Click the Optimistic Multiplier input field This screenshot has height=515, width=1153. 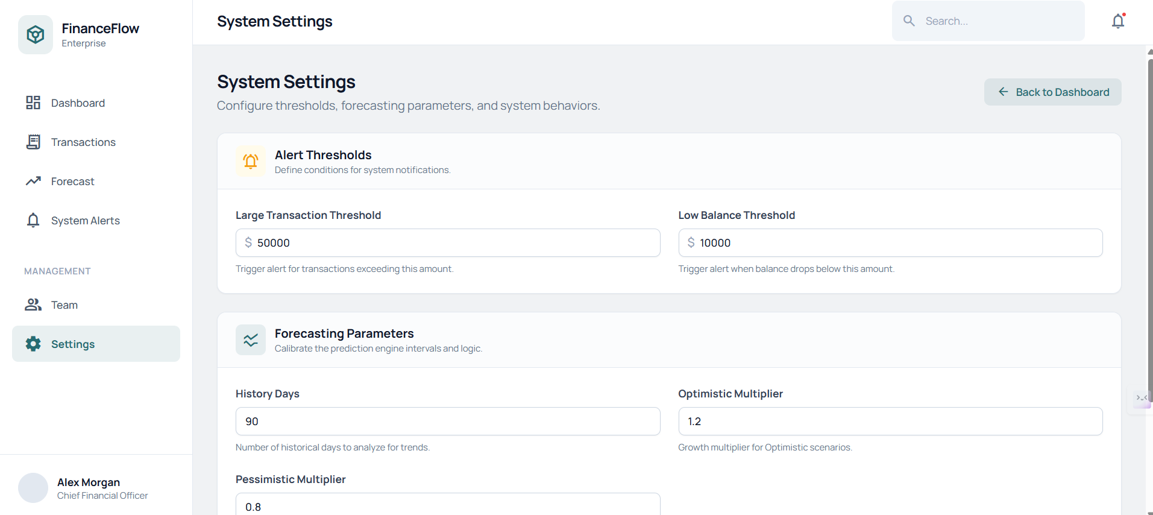click(890, 422)
